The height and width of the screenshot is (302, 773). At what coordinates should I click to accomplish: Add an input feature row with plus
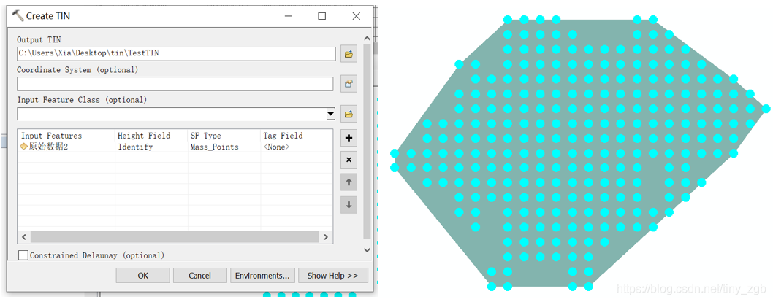pyautogui.click(x=349, y=138)
